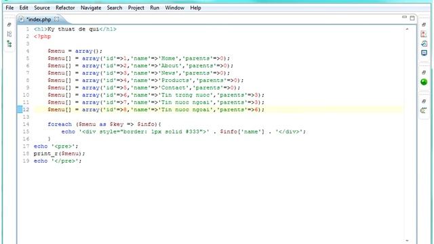Viewport: 434px width, 244px height.
Task: Open the Run menu
Action: click(x=155, y=7)
